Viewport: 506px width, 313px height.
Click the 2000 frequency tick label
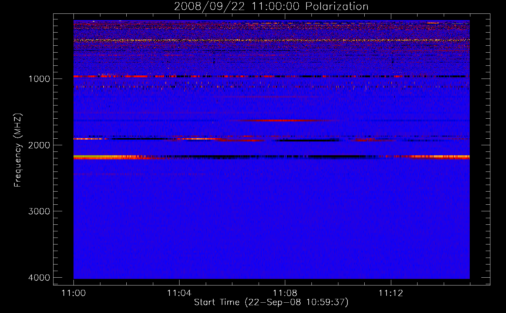click(39, 145)
